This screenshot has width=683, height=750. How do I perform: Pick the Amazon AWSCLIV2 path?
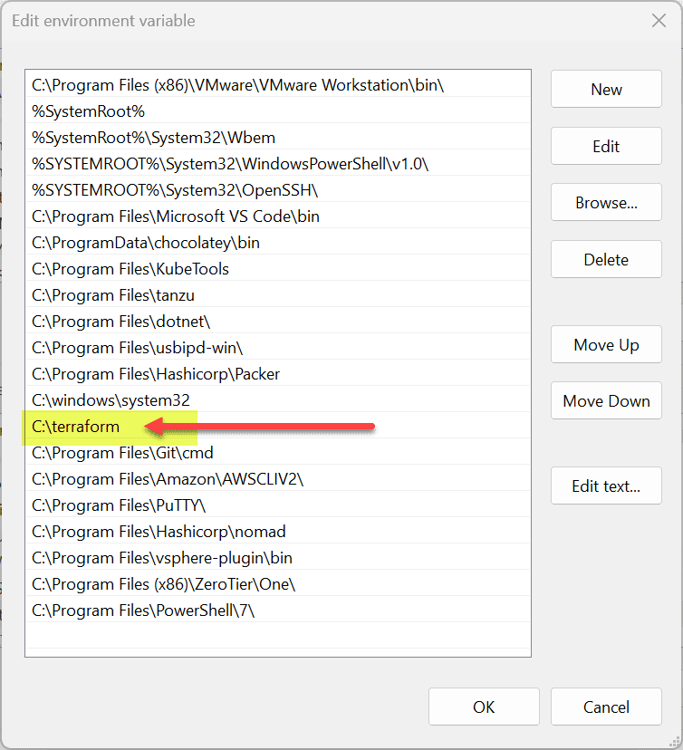pyautogui.click(x=168, y=479)
